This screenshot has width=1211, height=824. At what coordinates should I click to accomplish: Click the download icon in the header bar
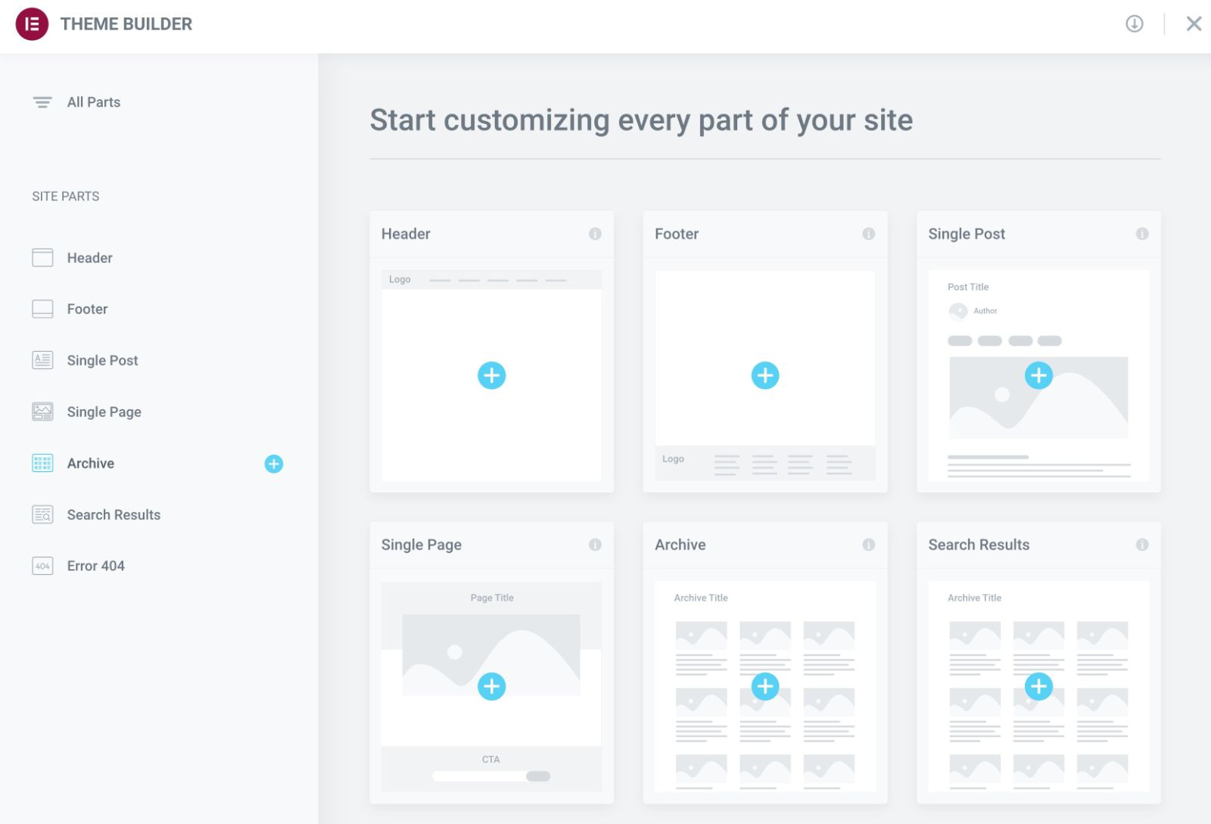1134,24
